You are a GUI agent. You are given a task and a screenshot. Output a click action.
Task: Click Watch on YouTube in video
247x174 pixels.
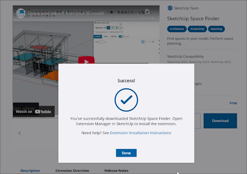pos(34,112)
